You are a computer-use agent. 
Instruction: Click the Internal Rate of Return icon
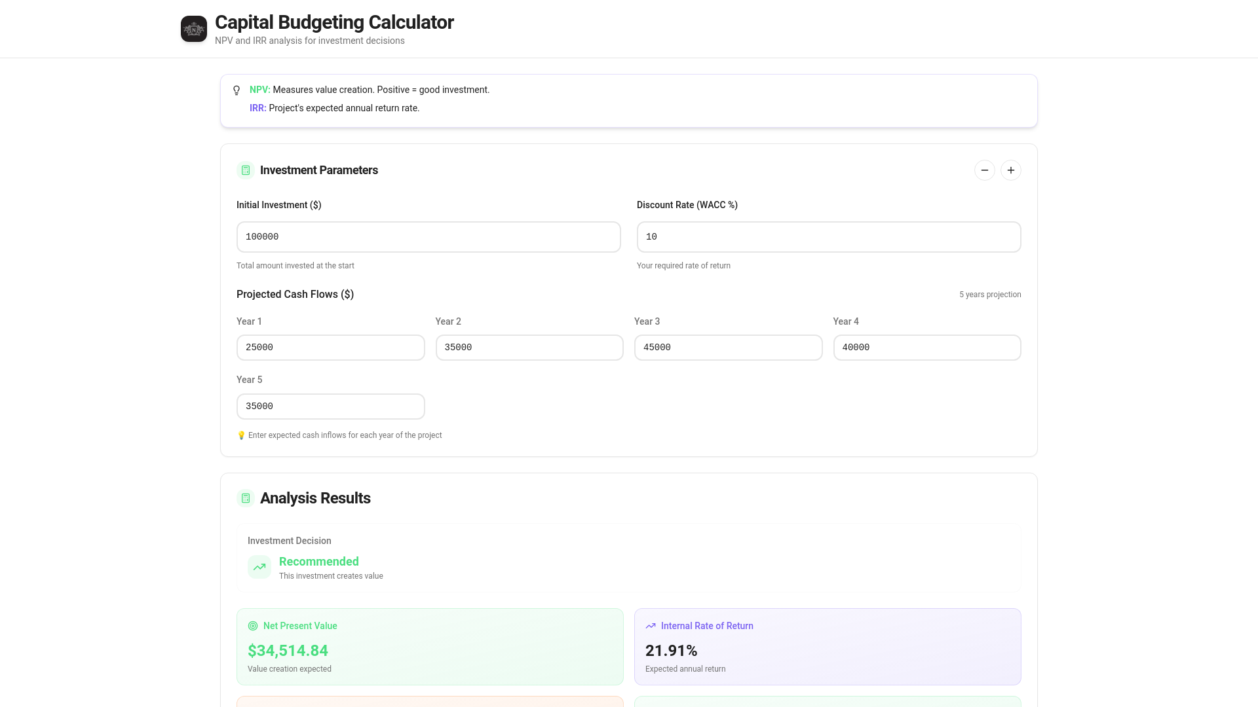pos(650,626)
